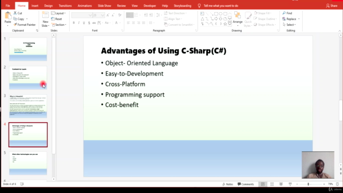This screenshot has width=343, height=193.
Task: Click the Paste clipboard icon
Action: [8, 16]
